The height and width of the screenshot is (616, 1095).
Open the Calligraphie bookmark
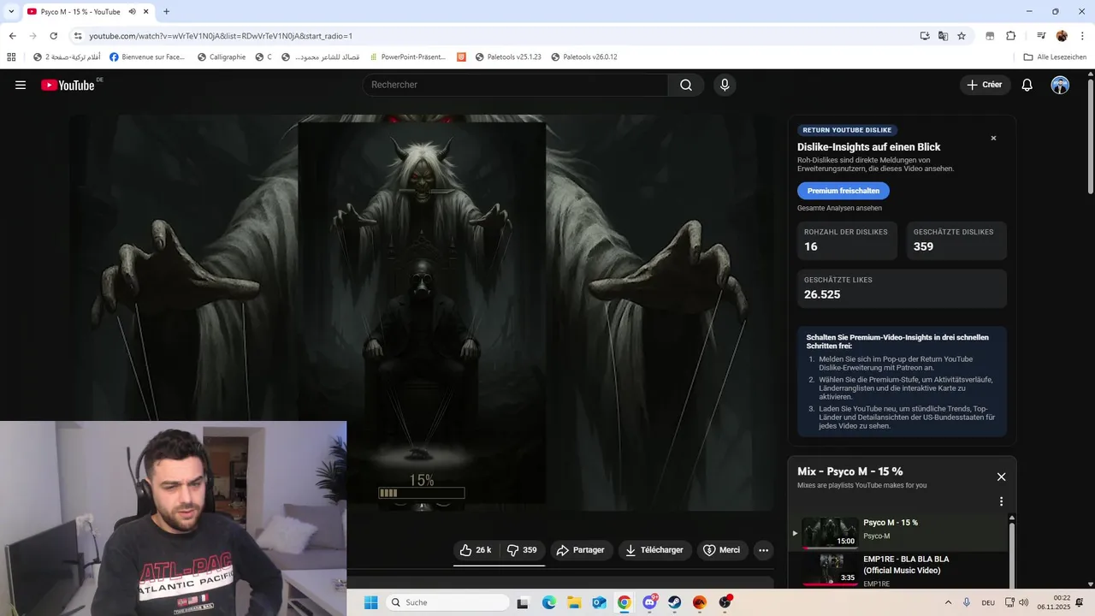click(222, 57)
